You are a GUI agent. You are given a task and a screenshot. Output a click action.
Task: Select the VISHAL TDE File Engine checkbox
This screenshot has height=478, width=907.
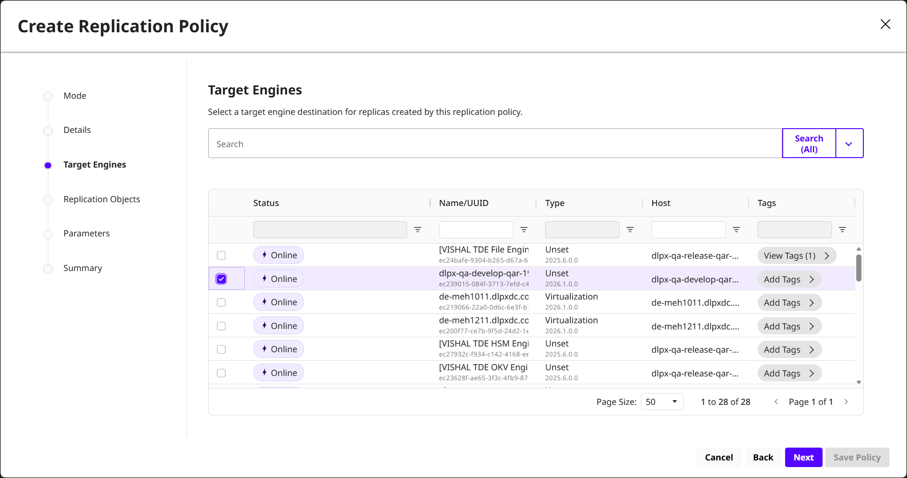(x=221, y=255)
